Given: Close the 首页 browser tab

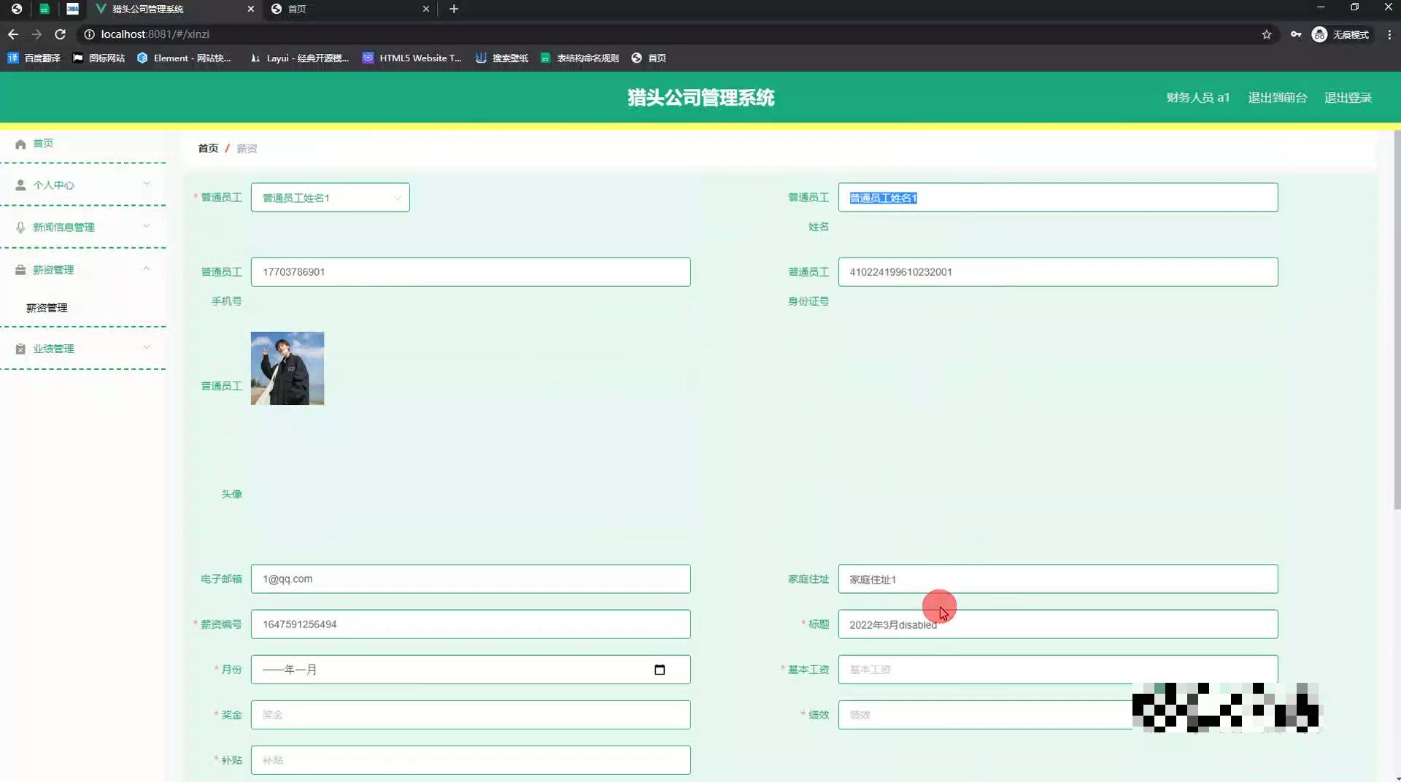Looking at the screenshot, I should click(x=426, y=9).
